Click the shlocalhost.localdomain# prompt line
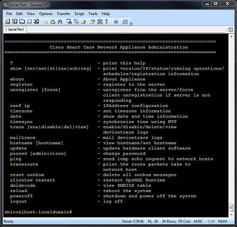 pos(38,212)
